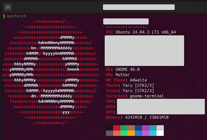Click the red swatch in top row
The width and height of the screenshot is (207, 140).
pyautogui.click(x=117, y=128)
